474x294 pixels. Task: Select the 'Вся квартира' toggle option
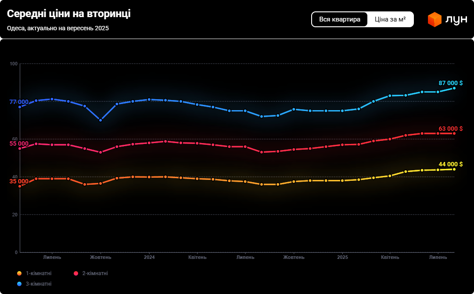click(340, 19)
